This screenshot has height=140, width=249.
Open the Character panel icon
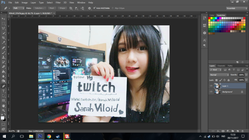pos(205,40)
